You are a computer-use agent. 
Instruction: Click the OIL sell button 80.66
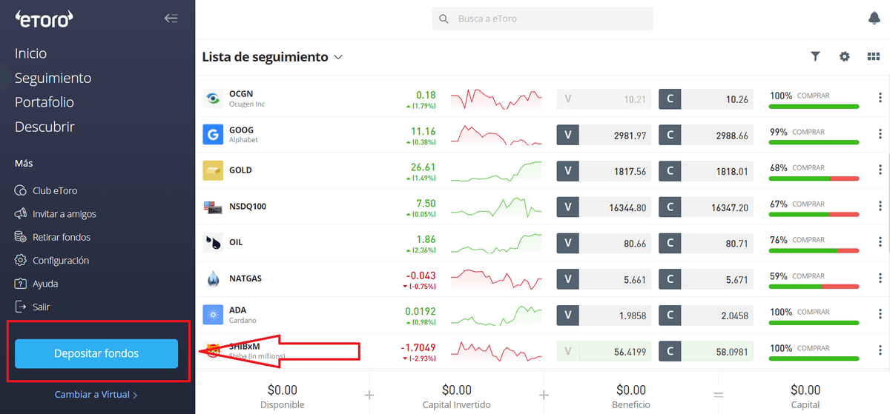pyautogui.click(x=604, y=243)
